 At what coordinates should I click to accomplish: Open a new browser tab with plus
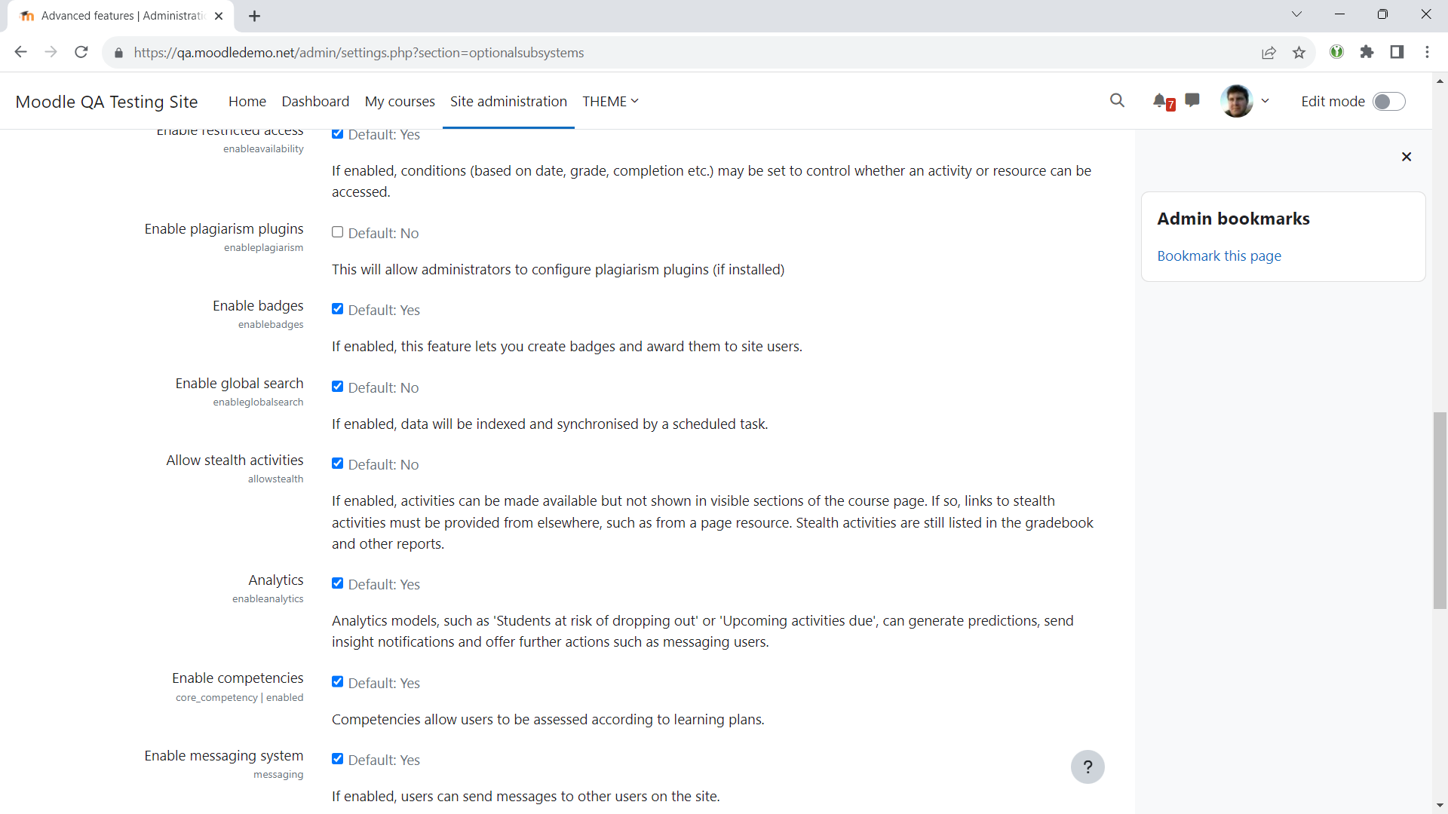pos(255,16)
